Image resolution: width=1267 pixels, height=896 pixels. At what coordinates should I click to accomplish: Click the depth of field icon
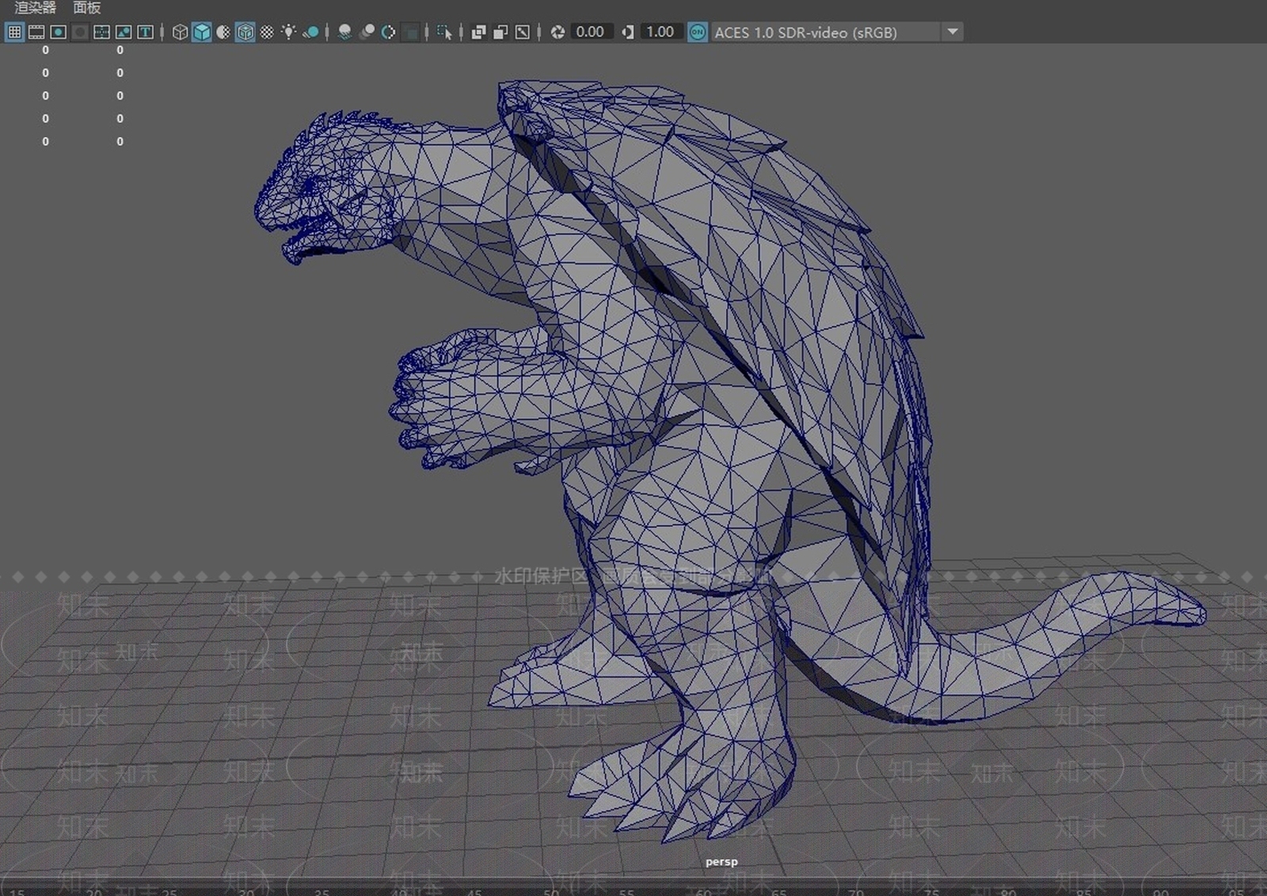coord(410,32)
